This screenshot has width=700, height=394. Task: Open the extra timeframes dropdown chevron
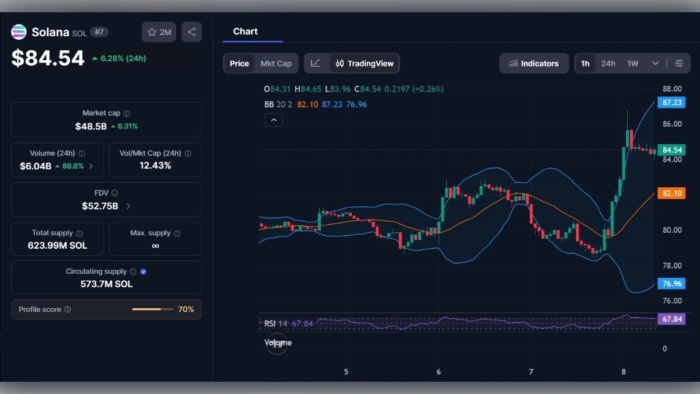[654, 63]
